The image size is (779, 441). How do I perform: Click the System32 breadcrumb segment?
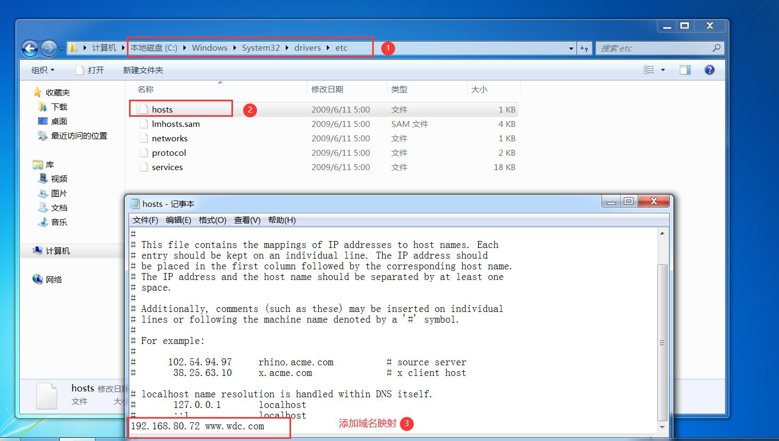[x=261, y=48]
